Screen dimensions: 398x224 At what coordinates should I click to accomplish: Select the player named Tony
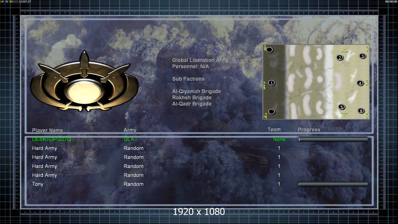[38, 184]
